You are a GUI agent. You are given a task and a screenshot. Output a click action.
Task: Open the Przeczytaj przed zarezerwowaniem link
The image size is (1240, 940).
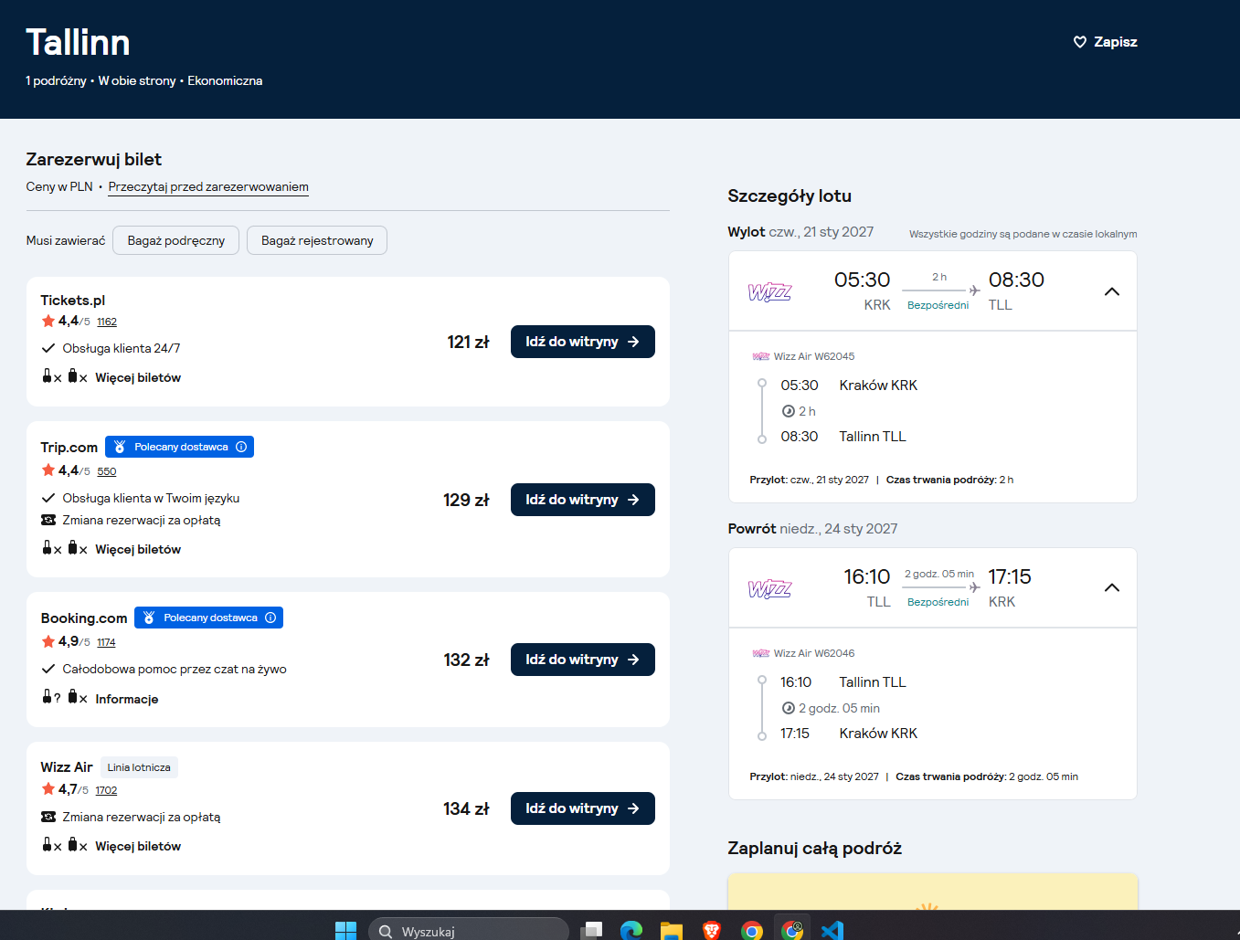[208, 186]
